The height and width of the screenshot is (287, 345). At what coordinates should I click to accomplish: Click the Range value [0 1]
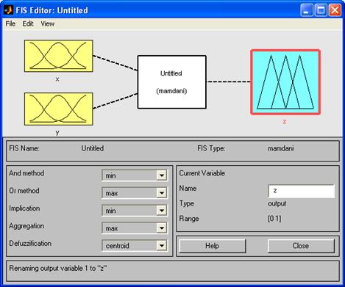tap(274, 219)
